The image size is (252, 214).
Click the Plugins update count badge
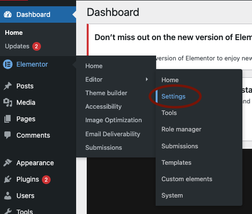point(46,180)
